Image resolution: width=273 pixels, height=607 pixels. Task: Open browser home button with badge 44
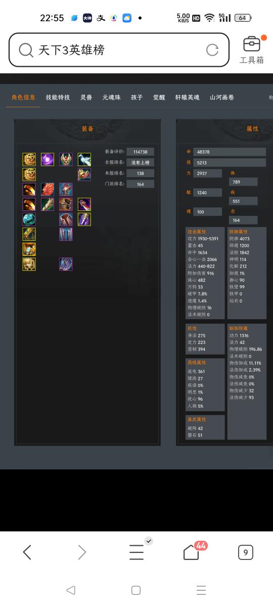click(x=192, y=552)
